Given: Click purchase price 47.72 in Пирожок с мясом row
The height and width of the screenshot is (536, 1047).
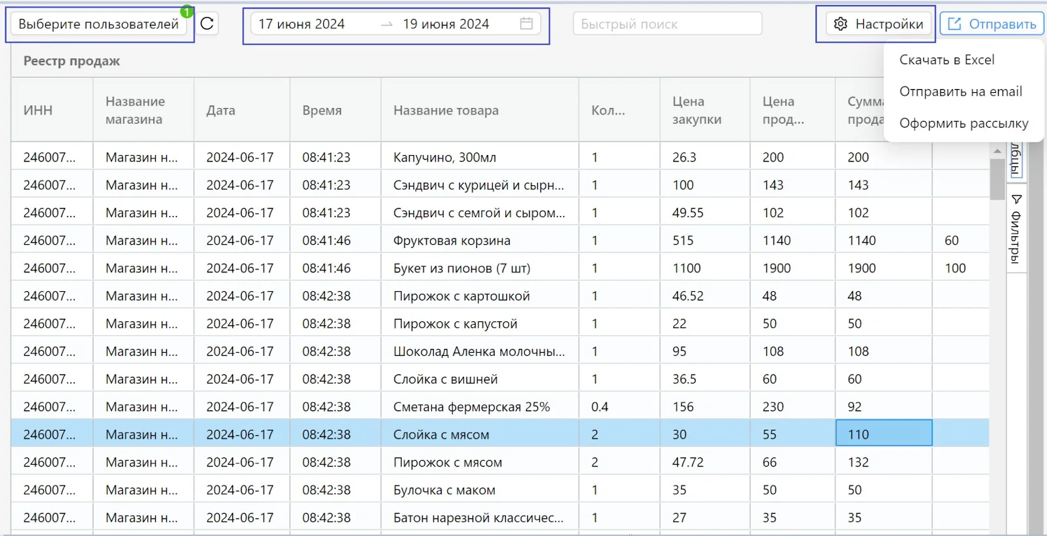Looking at the screenshot, I should tap(705, 462).
